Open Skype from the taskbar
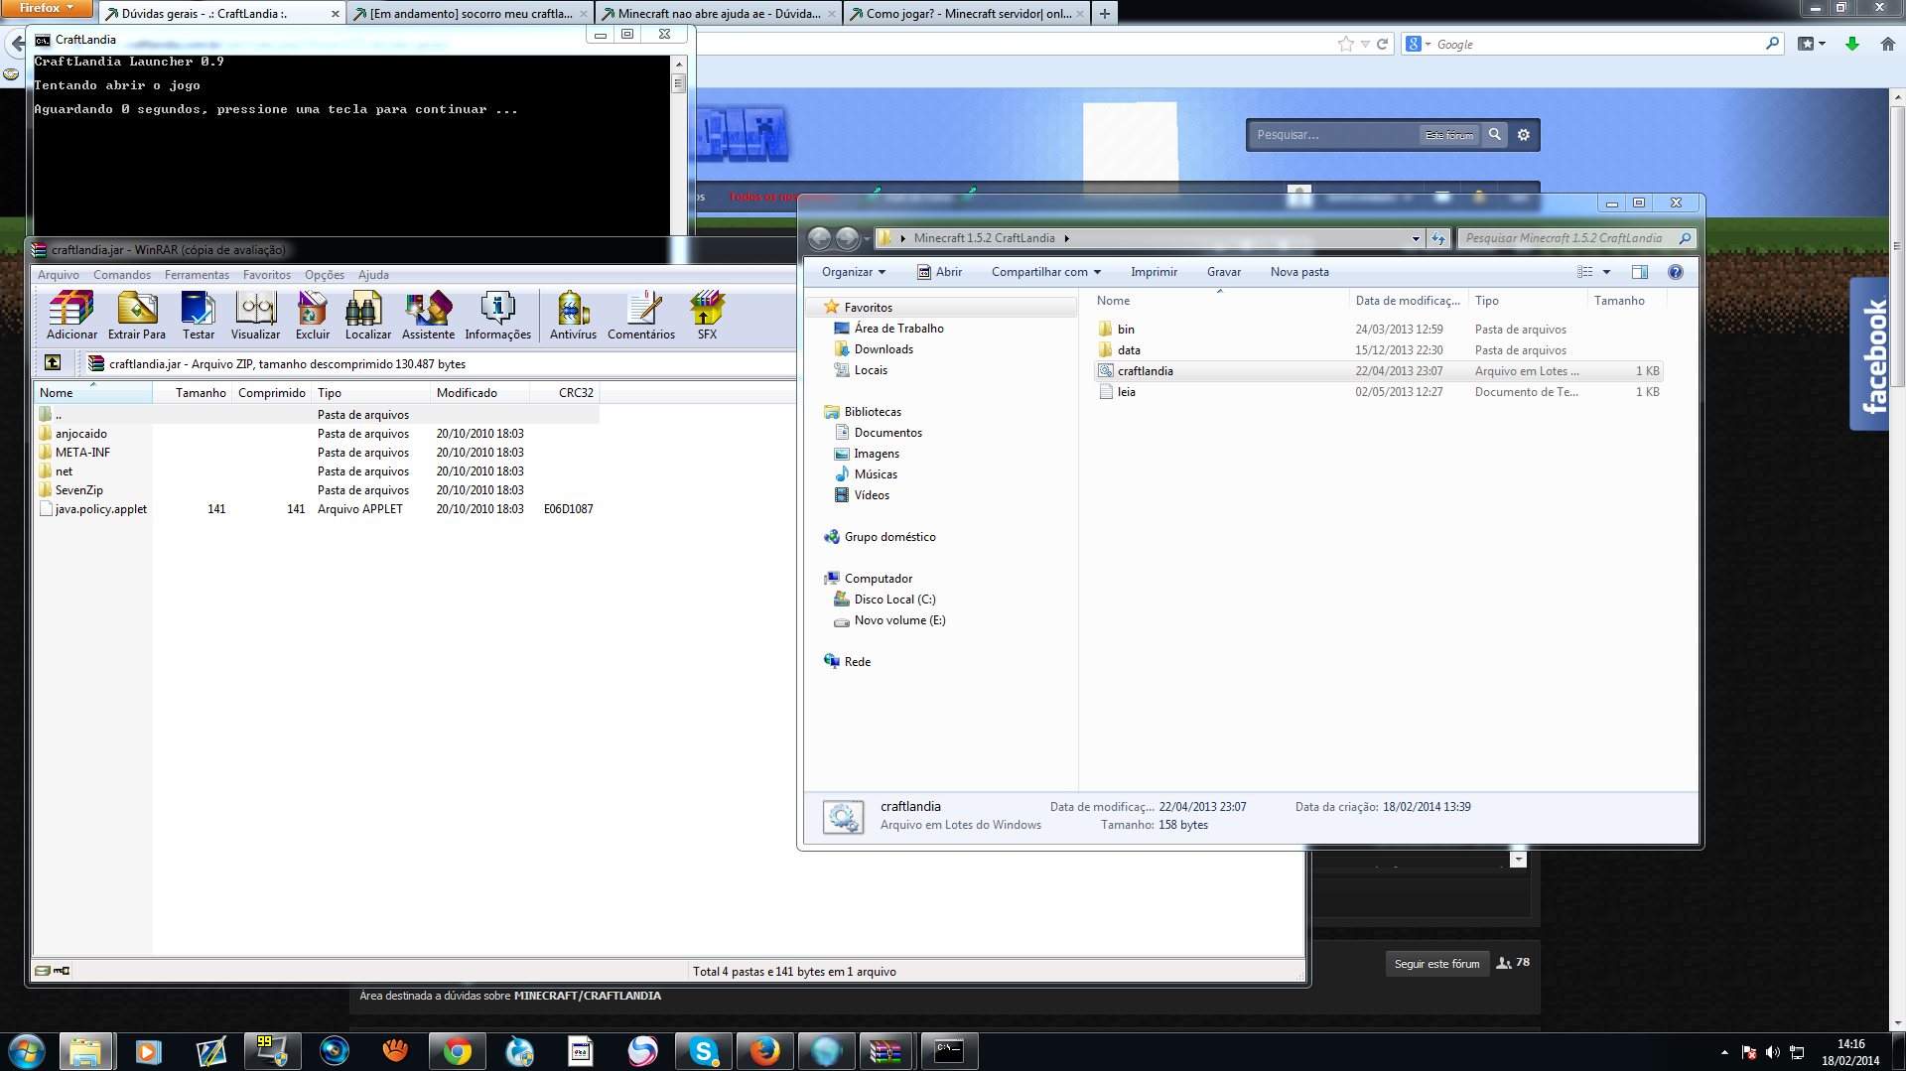The width and height of the screenshot is (1906, 1071). tap(703, 1051)
